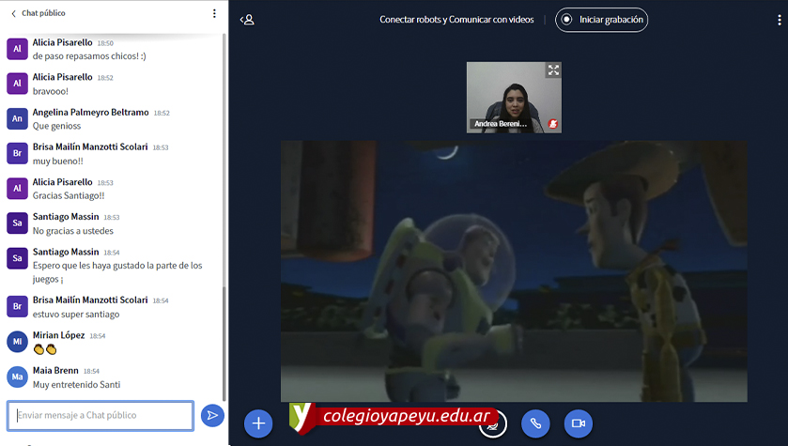Click Andrea's webcam name label
788x446 pixels.
(500, 124)
